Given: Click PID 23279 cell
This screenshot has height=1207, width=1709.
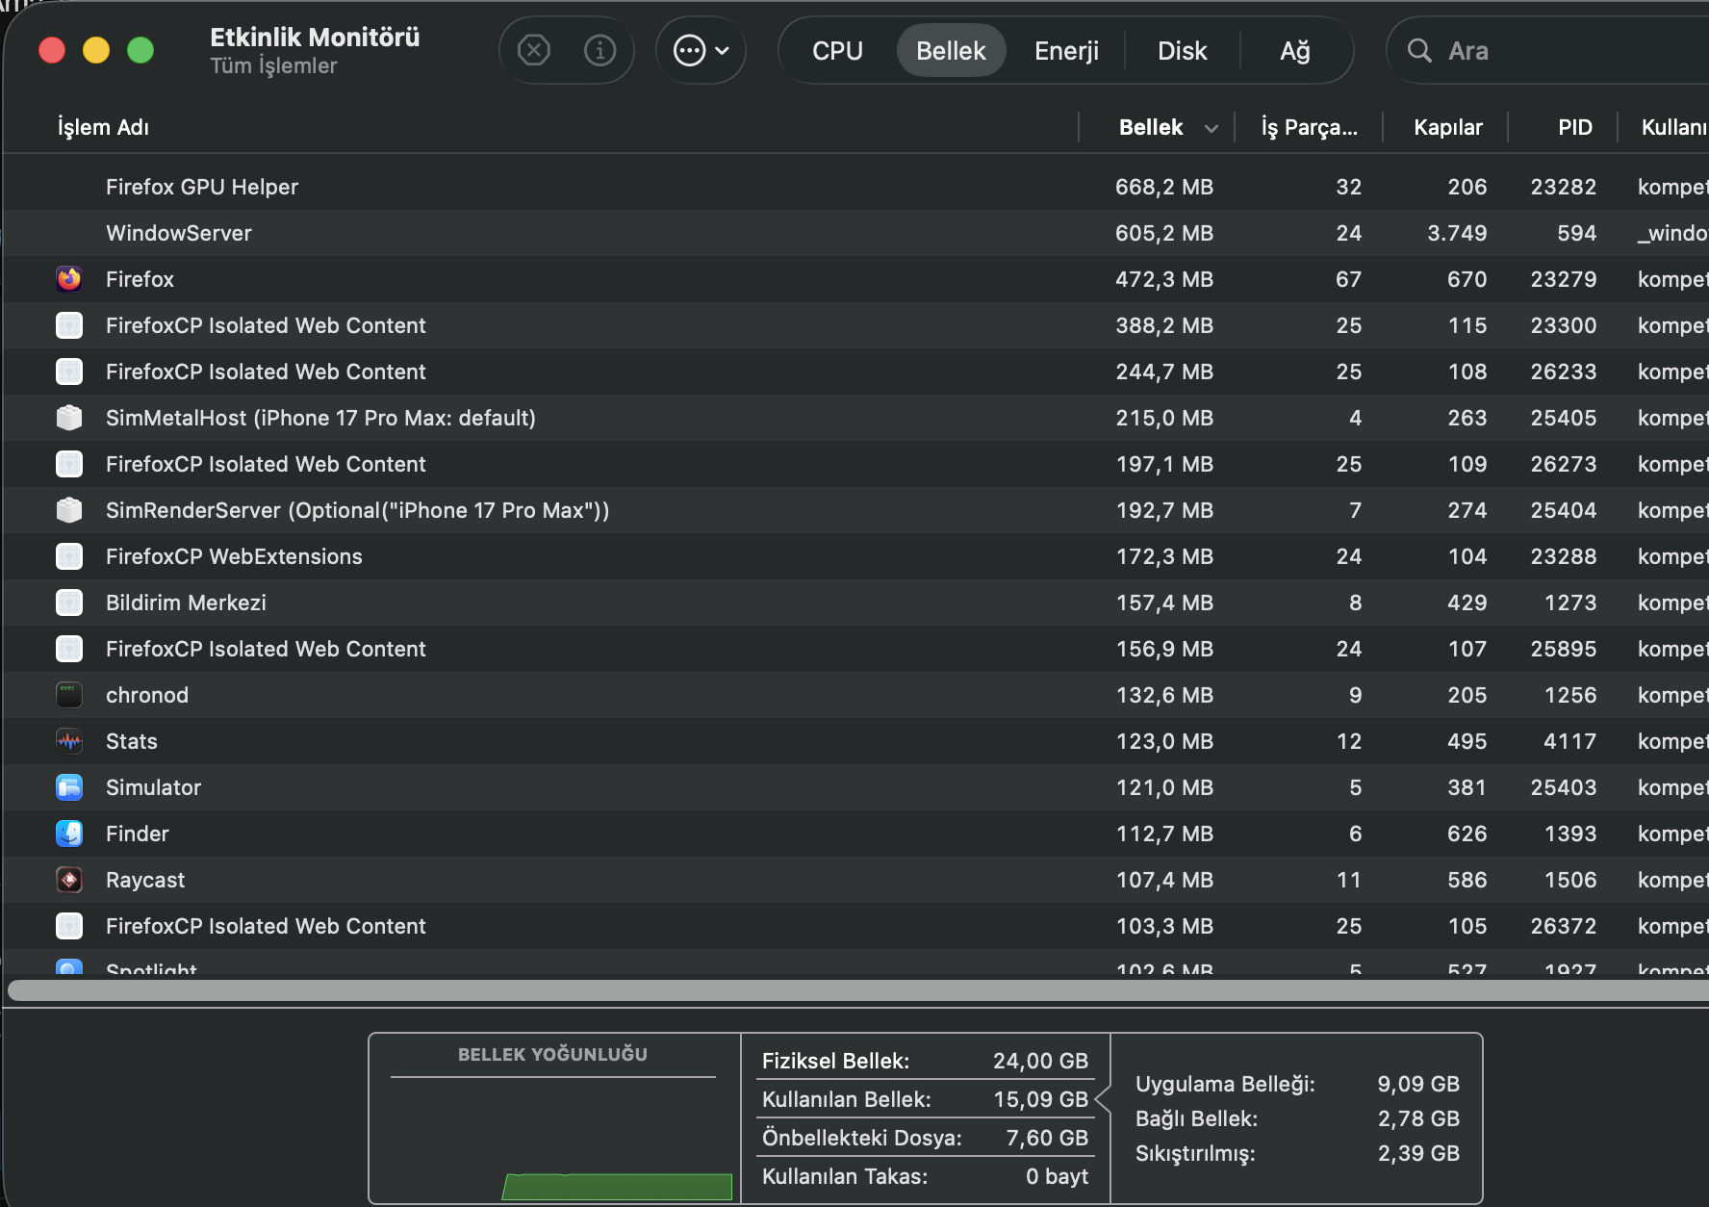Looking at the screenshot, I should [1564, 279].
